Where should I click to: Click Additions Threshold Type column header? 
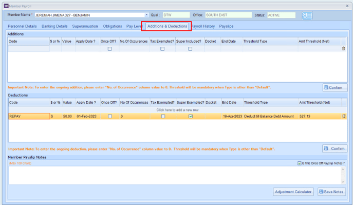[x=270, y=42]
